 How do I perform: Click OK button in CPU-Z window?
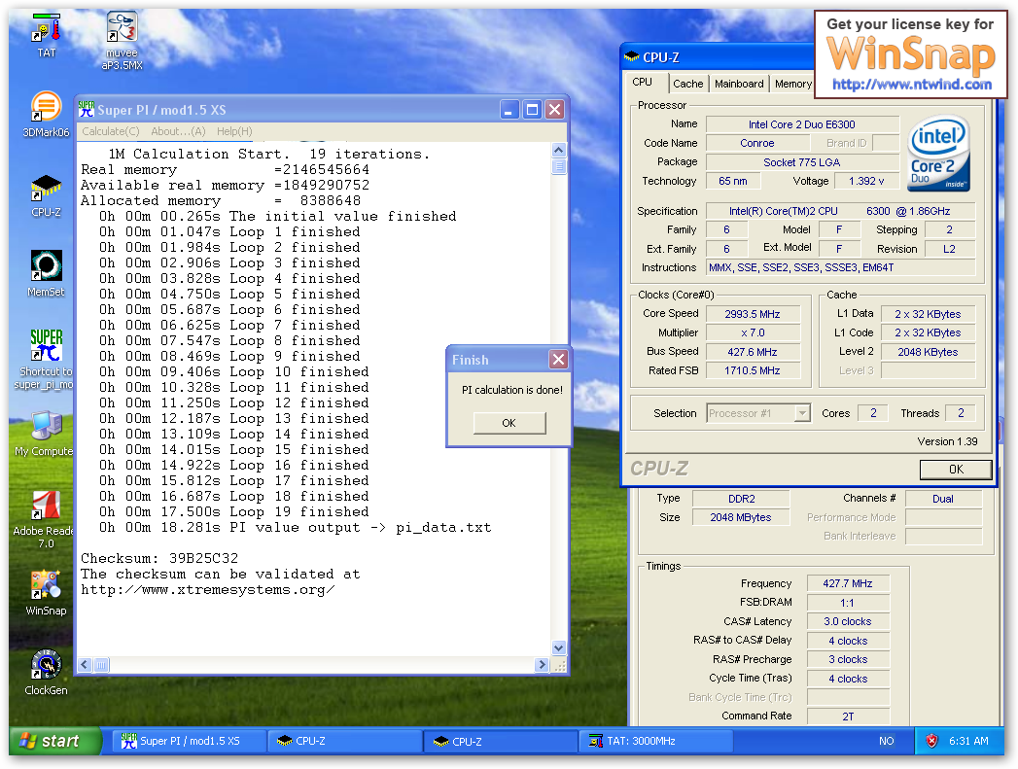coord(956,470)
